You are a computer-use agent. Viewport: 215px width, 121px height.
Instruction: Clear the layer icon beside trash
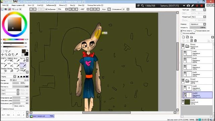(x=191, y=41)
